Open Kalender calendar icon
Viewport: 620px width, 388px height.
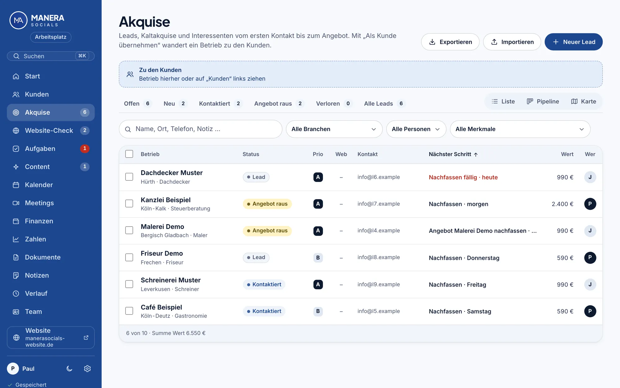coord(16,185)
